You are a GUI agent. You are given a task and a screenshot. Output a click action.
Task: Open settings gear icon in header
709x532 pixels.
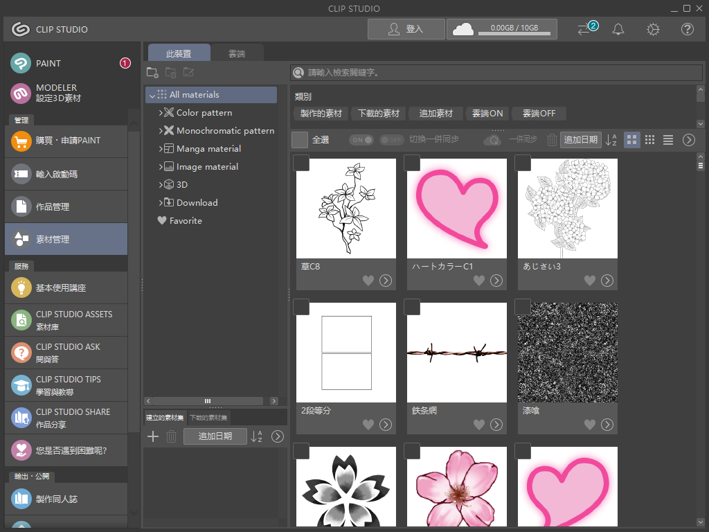pos(653,29)
